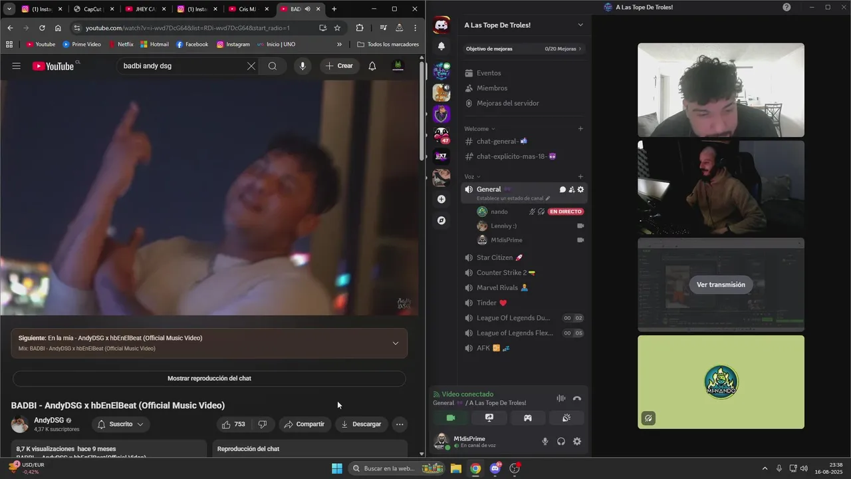851x479 pixels.
Task: Mute the Discord microphone
Action: coord(545,441)
